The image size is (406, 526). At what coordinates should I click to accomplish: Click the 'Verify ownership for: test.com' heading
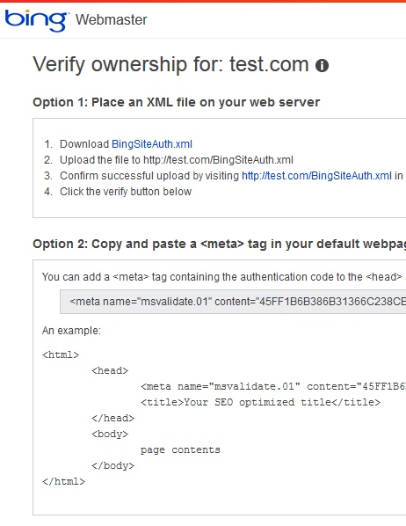pyautogui.click(x=170, y=64)
